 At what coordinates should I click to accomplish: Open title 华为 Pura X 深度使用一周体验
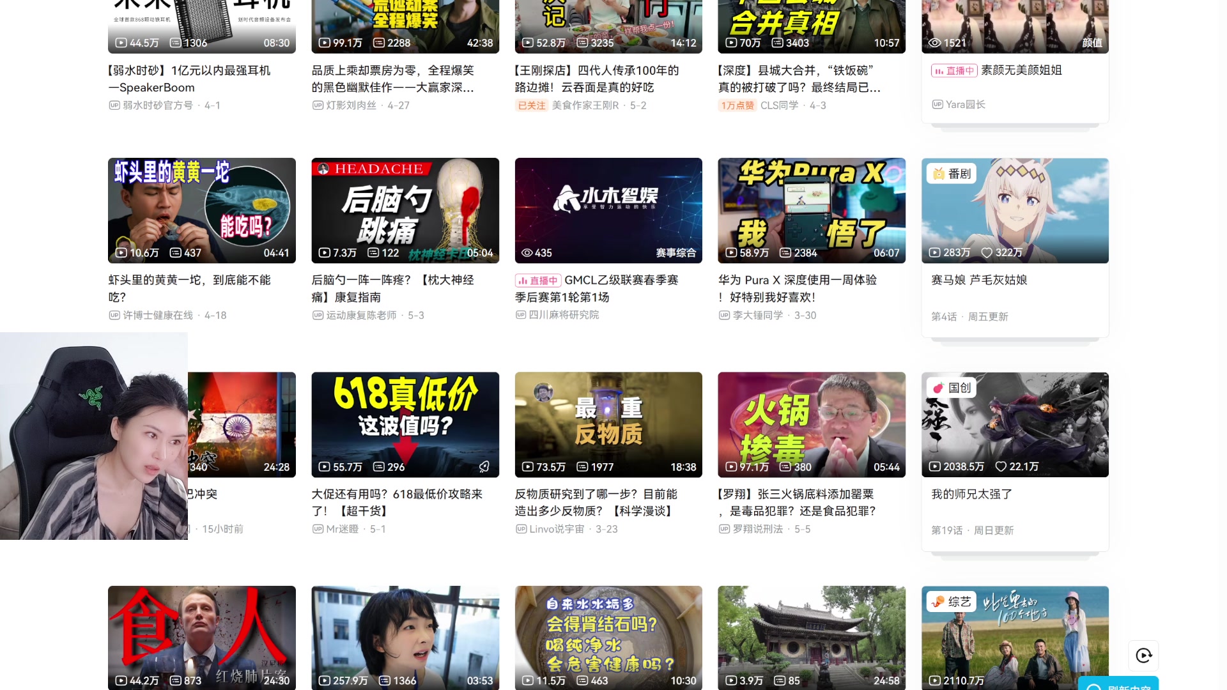click(x=798, y=289)
